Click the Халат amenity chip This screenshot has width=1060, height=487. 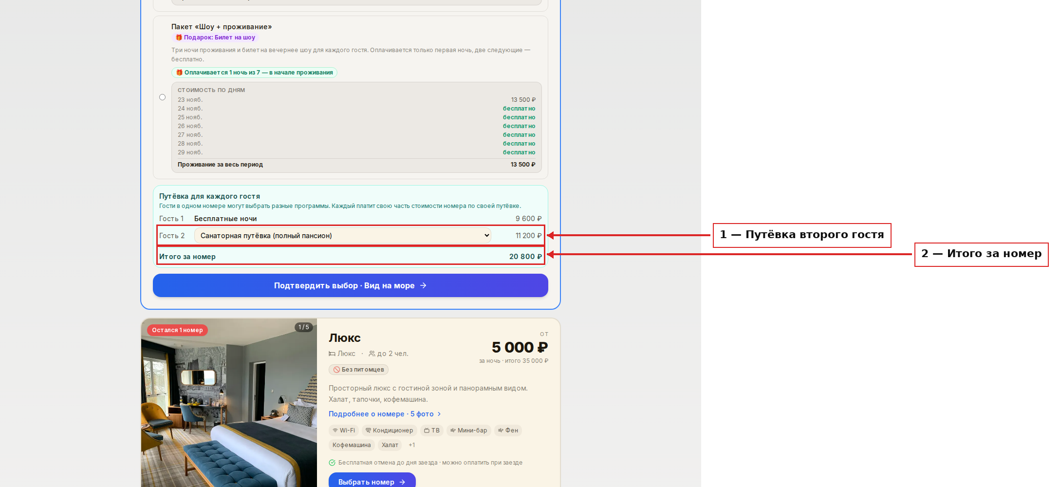(390, 445)
